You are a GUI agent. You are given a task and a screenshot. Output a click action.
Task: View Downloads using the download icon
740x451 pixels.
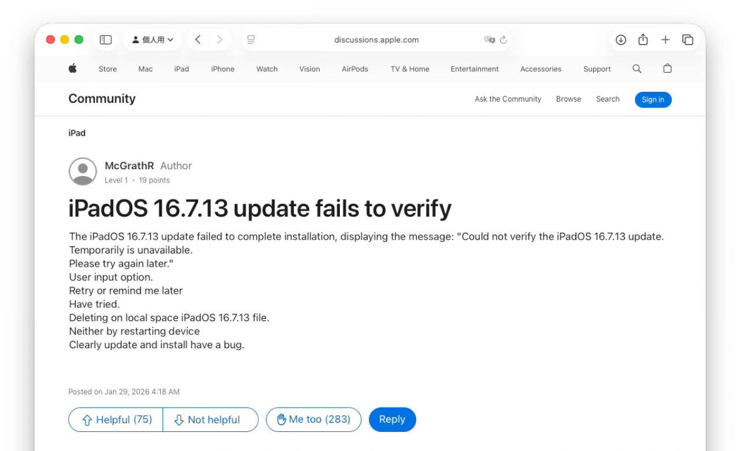(x=620, y=39)
